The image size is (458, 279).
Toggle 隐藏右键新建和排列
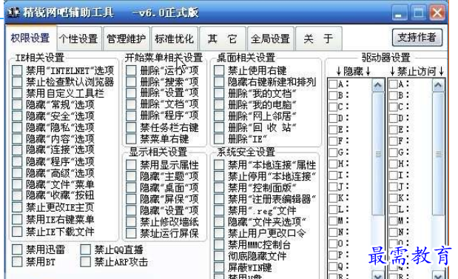[219, 82]
